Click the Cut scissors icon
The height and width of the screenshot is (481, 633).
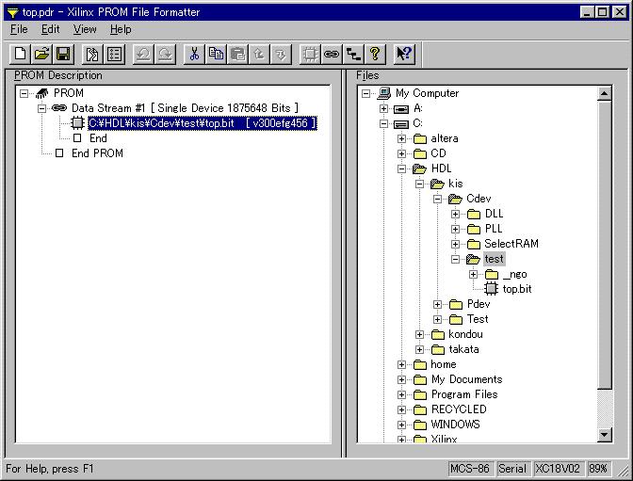[x=194, y=54]
